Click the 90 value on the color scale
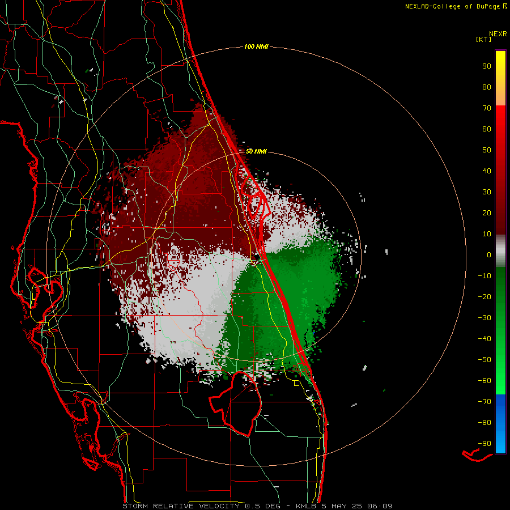This screenshot has width=510, height=510. pos(487,66)
